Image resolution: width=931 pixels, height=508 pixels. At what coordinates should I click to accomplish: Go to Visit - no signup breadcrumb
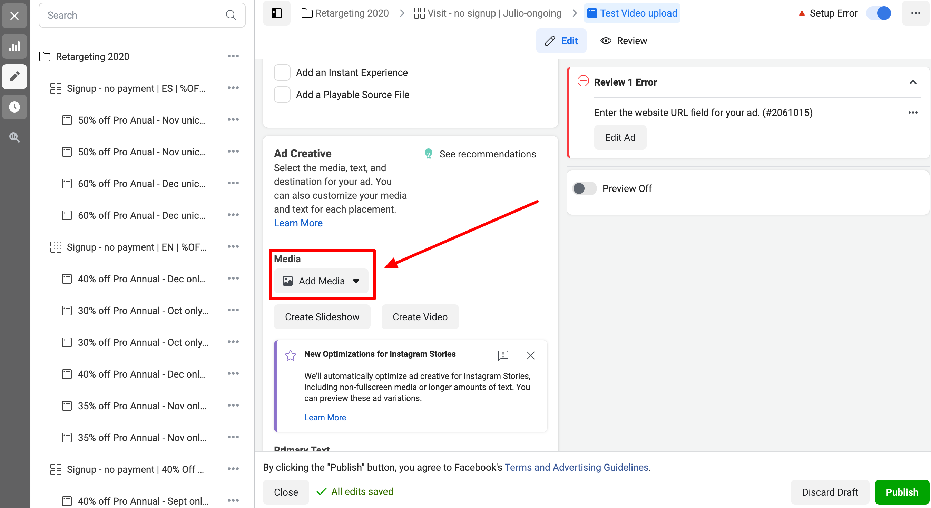point(488,13)
